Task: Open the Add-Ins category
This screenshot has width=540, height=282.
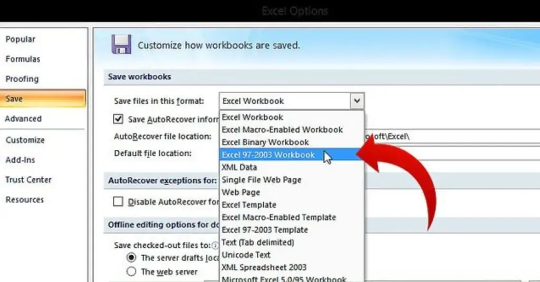Action: (x=20, y=160)
